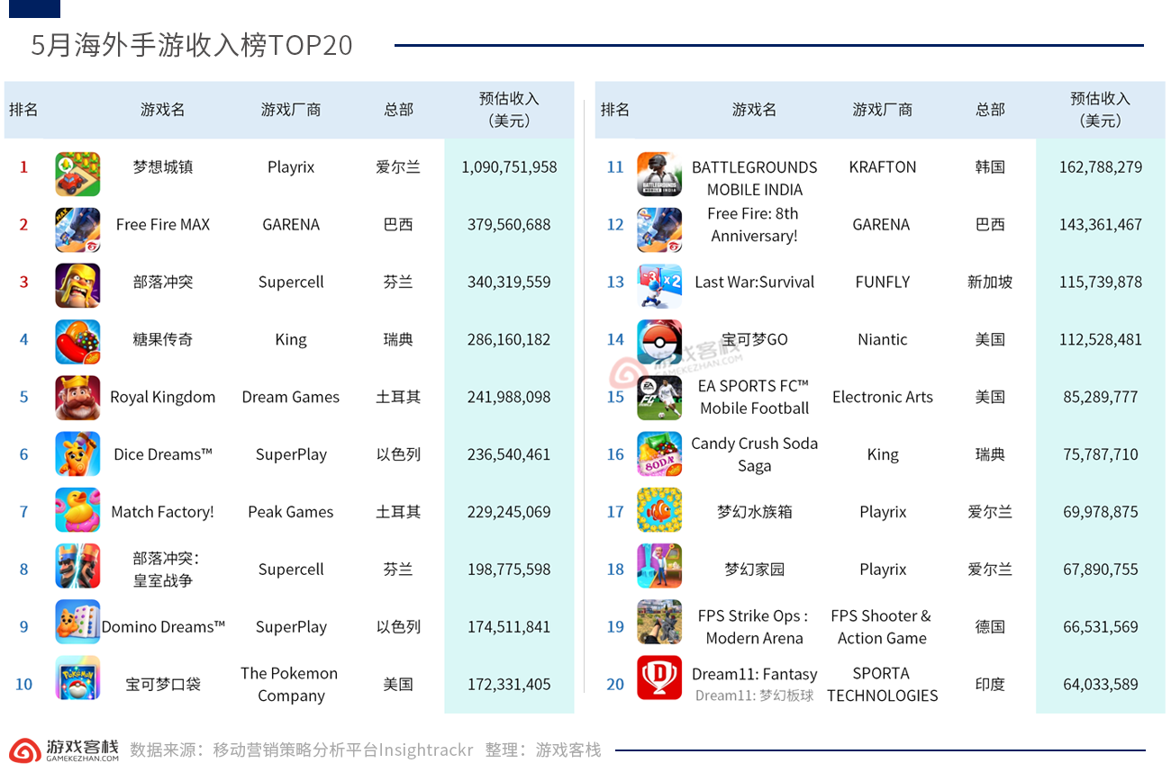Screen dimensions: 1171x772
Task: Click the Free Fire MAX game icon
Action: coord(77,230)
